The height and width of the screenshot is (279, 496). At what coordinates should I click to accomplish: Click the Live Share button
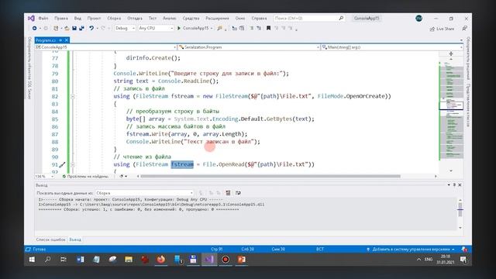442,29
